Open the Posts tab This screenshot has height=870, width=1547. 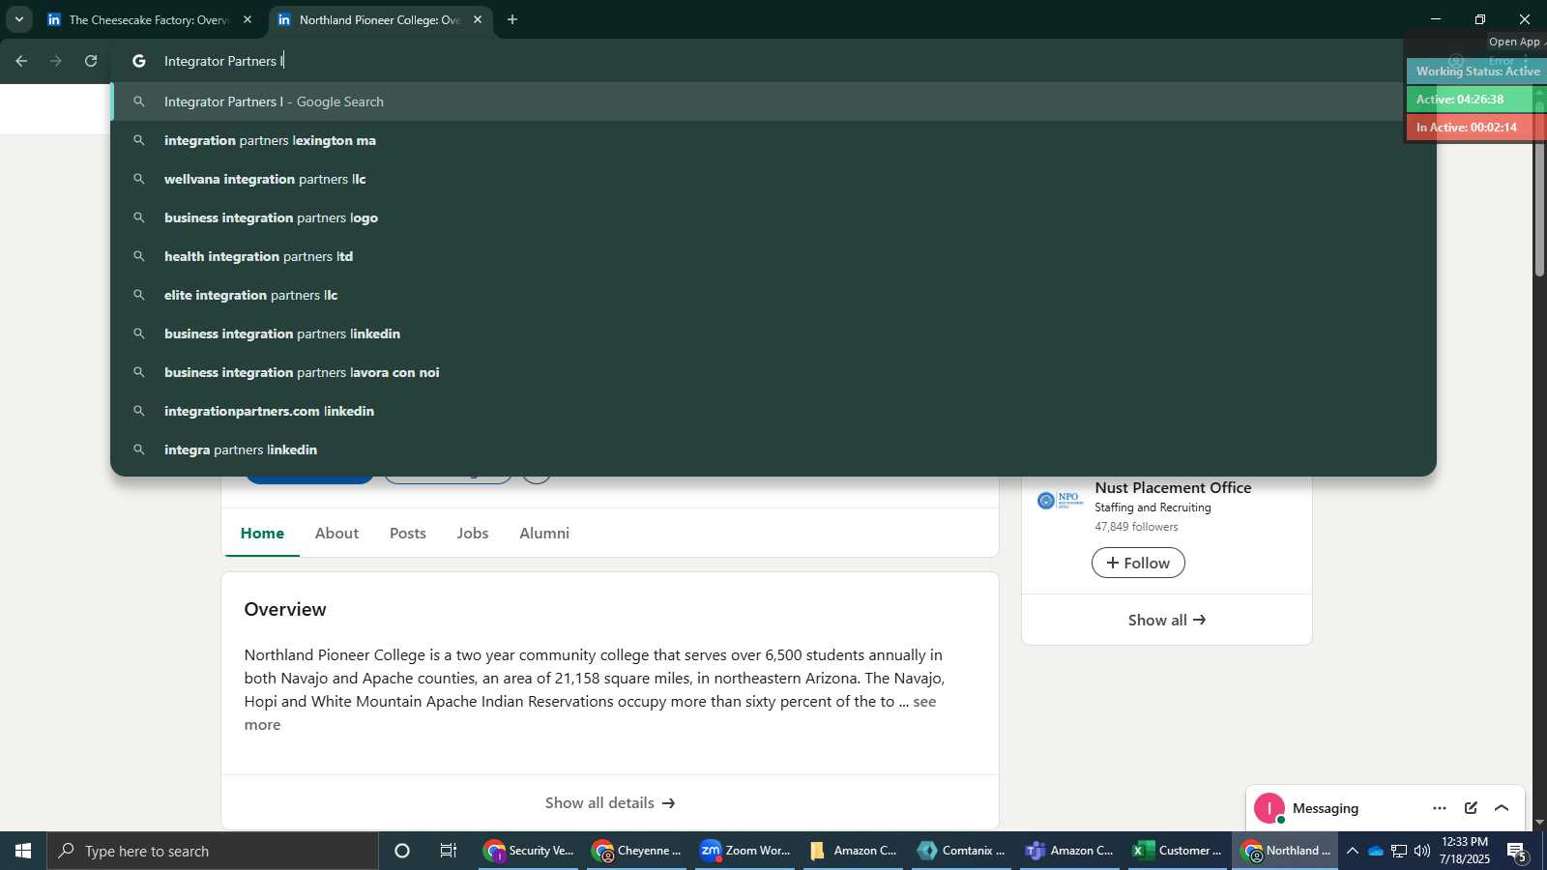408,533
